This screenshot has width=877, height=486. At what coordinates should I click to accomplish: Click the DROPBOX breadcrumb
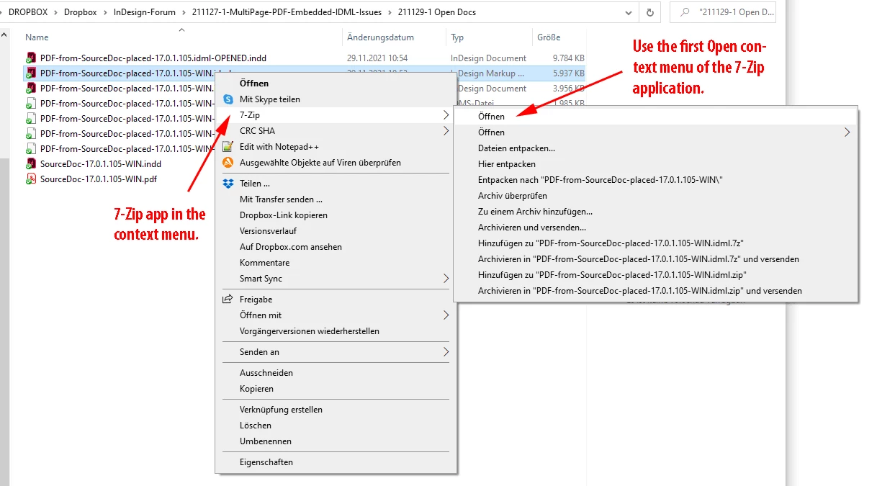point(27,12)
